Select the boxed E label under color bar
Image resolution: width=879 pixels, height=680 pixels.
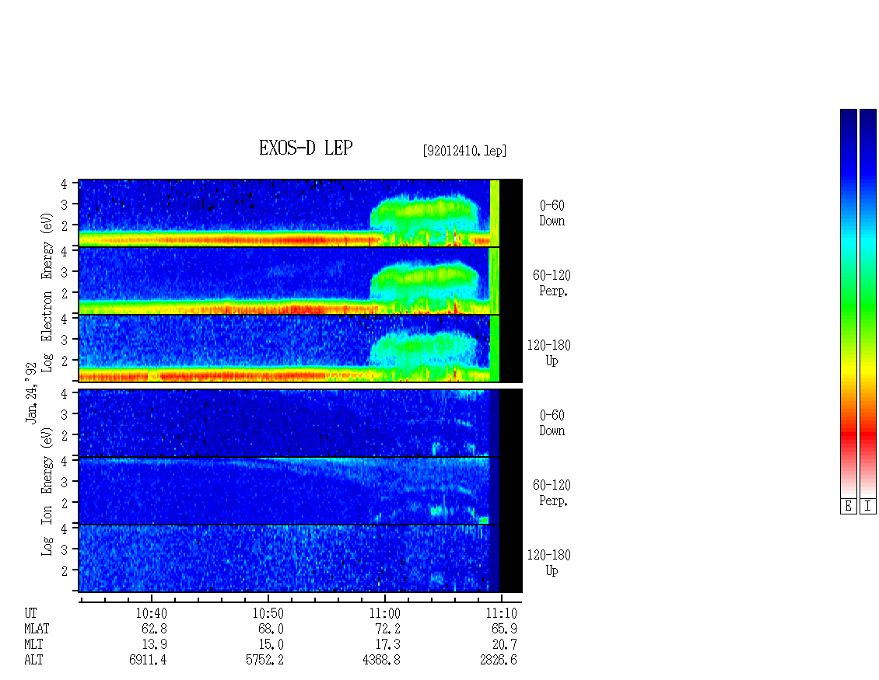[848, 506]
